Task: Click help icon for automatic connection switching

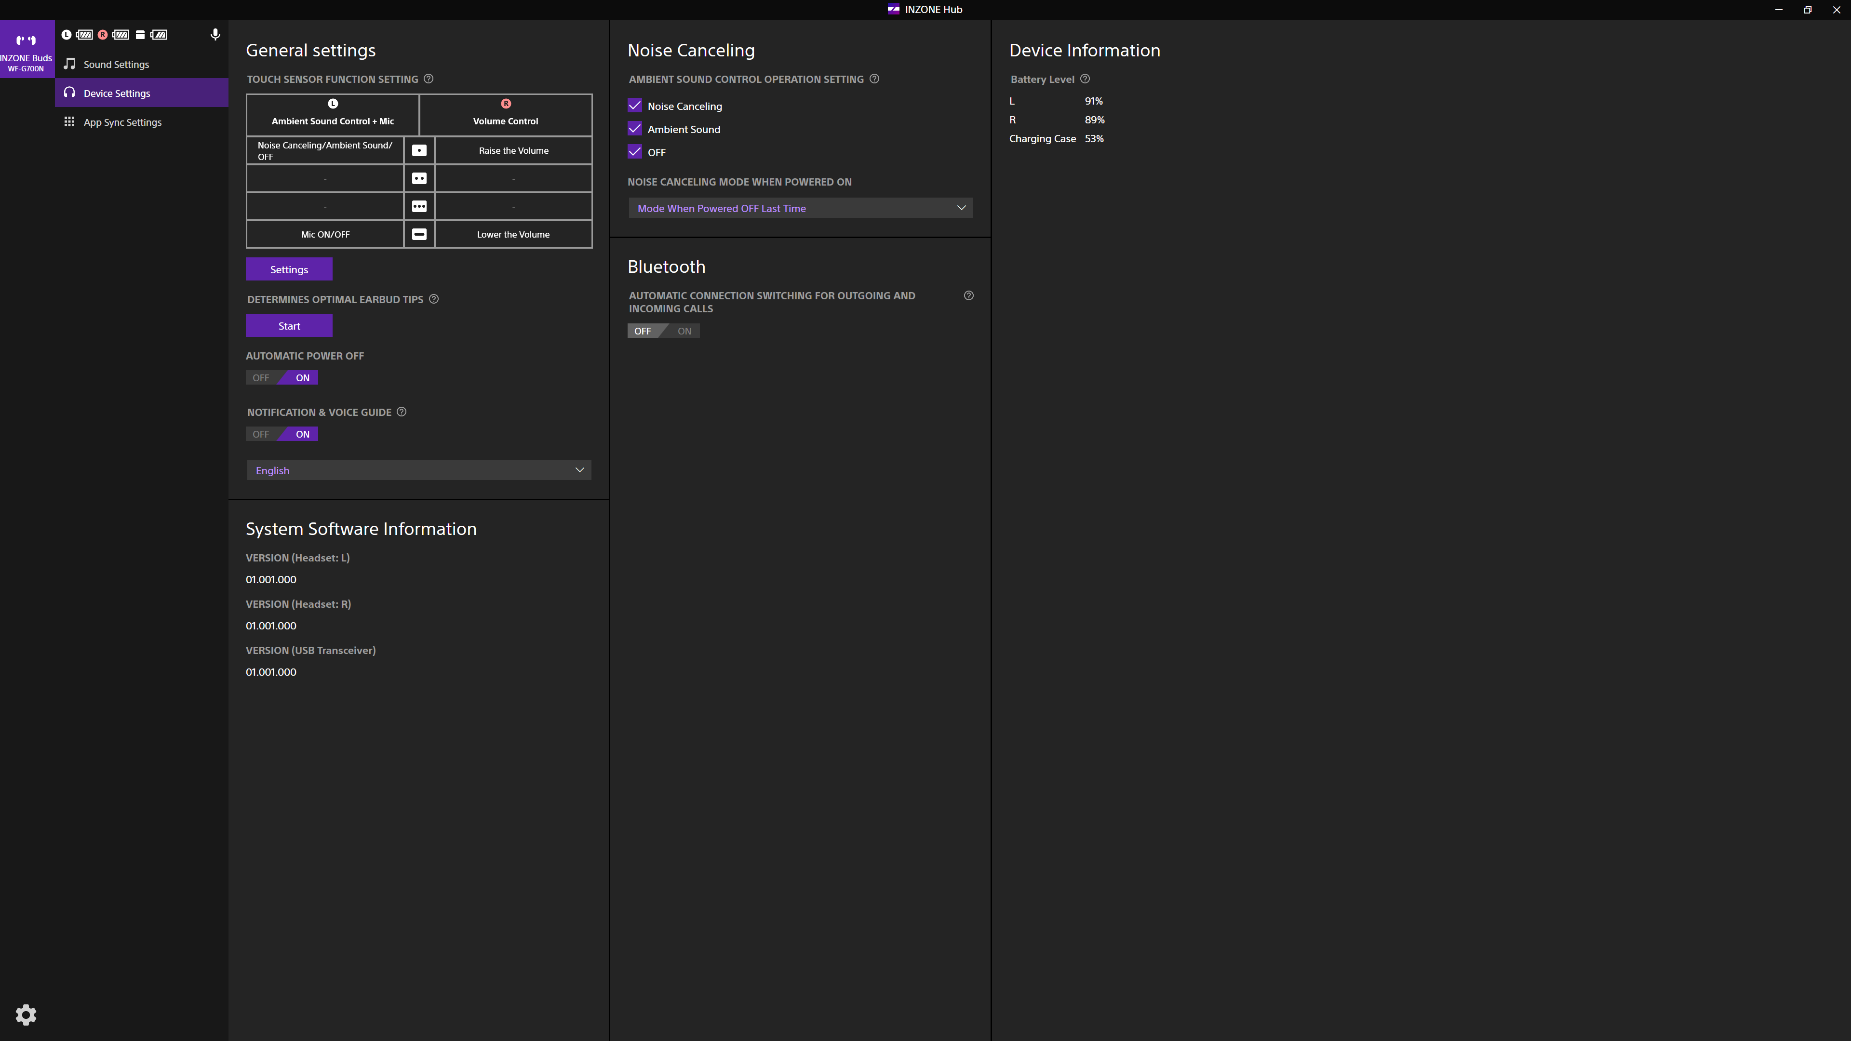Action: (x=968, y=296)
